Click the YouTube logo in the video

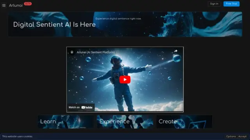[87, 107]
